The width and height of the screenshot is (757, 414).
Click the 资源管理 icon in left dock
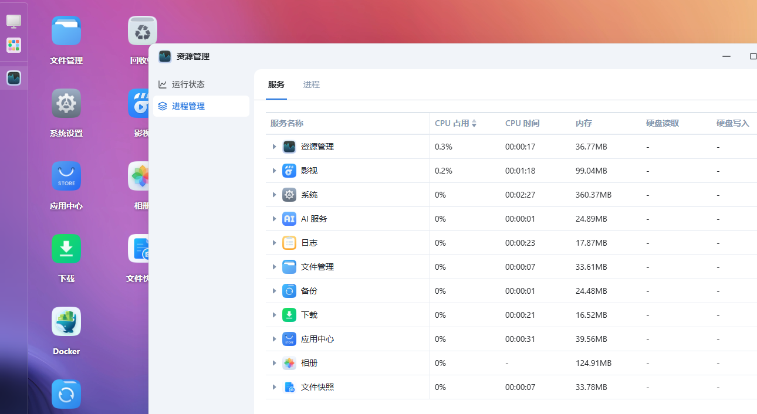coord(13,78)
